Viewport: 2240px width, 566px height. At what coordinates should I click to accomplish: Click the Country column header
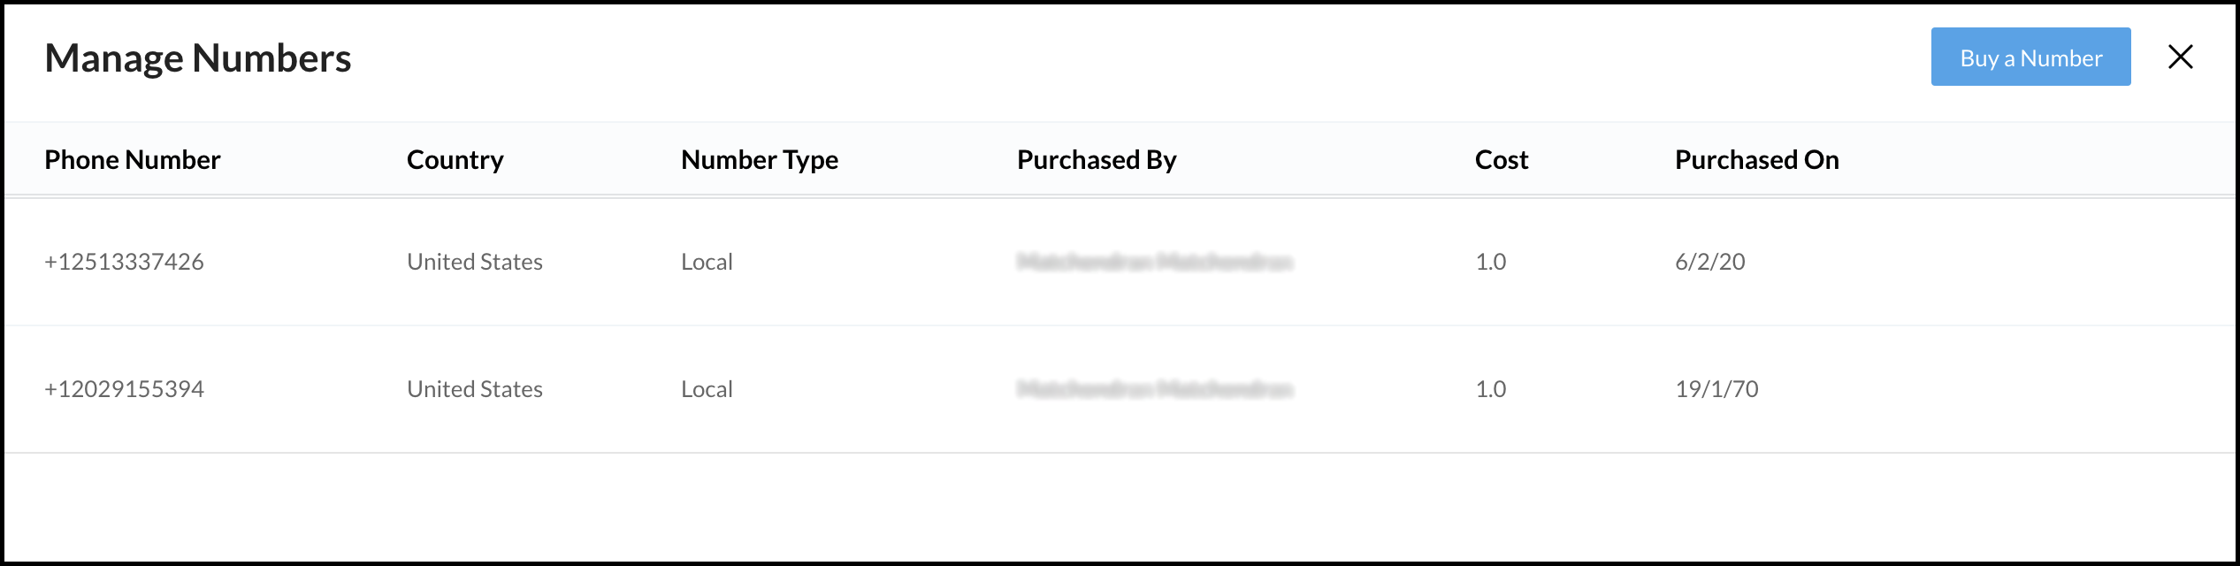(x=455, y=160)
